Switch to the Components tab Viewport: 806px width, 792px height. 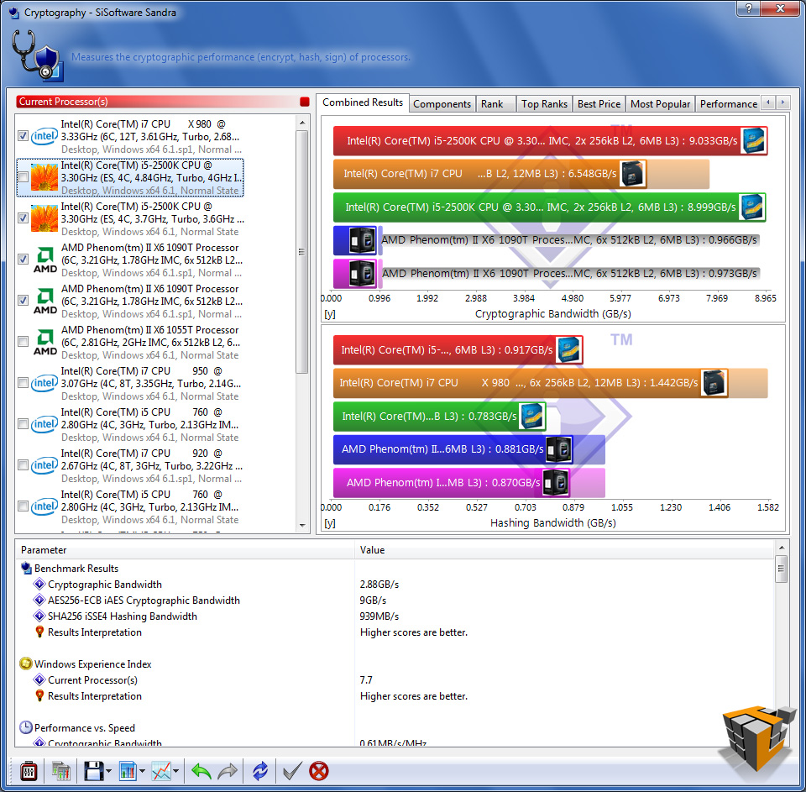point(442,104)
